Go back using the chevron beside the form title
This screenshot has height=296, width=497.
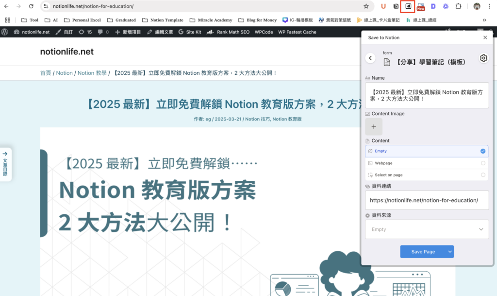370,58
